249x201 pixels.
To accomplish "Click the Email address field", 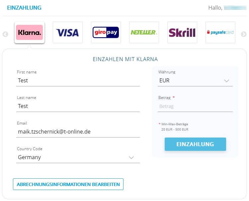I will [x=78, y=132].
